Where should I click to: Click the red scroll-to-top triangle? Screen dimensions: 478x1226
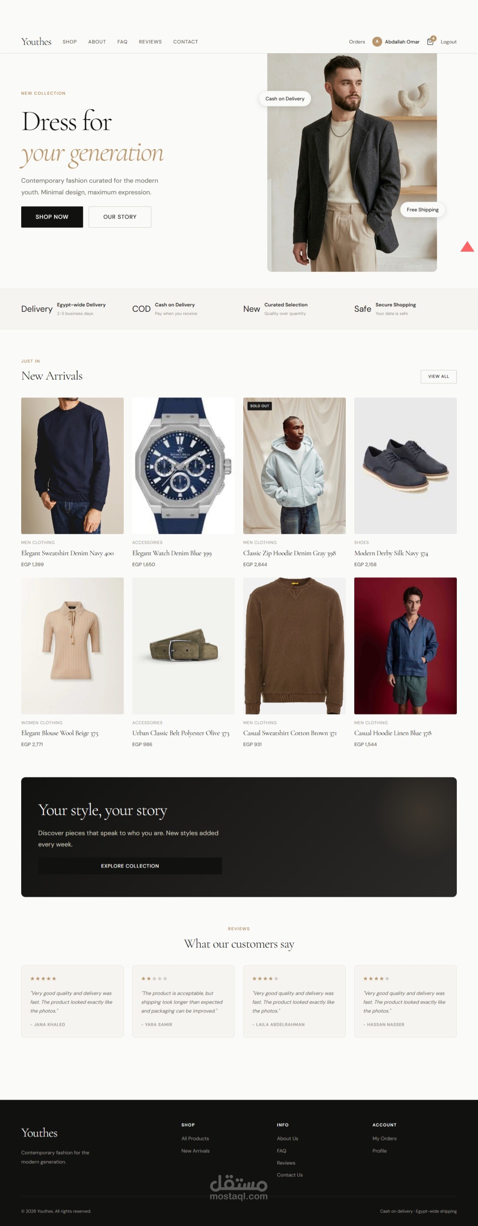click(467, 247)
